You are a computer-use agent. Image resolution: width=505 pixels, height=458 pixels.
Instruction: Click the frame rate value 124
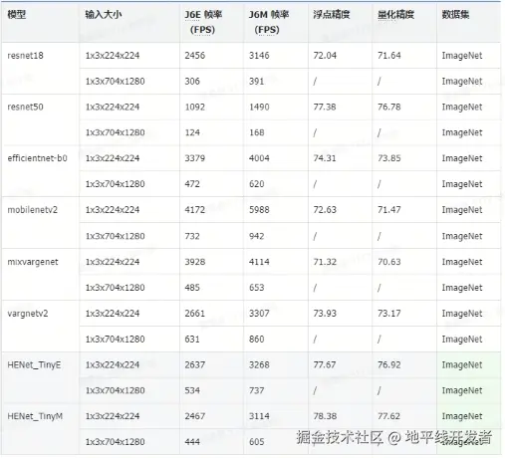click(x=192, y=132)
